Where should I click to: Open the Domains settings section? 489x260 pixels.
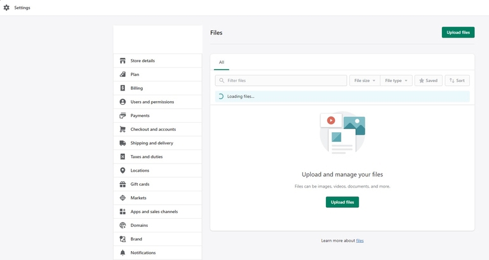(139, 225)
